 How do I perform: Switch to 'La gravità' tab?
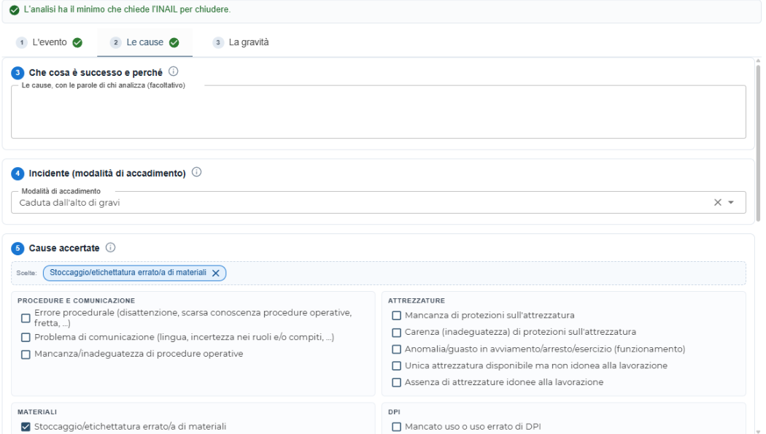241,42
